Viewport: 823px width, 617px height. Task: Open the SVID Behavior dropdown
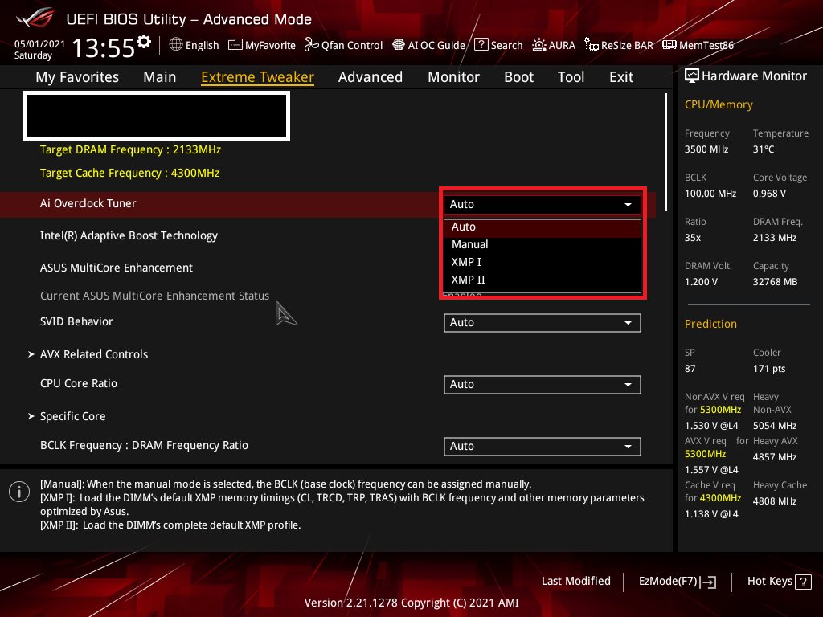(x=542, y=322)
